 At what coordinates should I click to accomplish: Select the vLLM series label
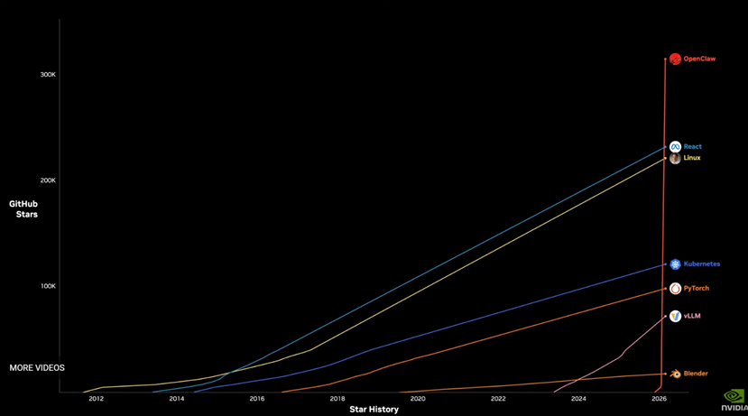coord(692,316)
